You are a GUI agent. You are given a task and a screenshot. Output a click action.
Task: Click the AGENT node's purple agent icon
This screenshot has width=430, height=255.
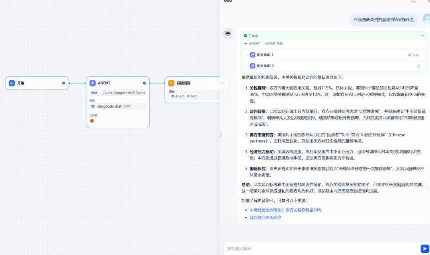click(92, 84)
